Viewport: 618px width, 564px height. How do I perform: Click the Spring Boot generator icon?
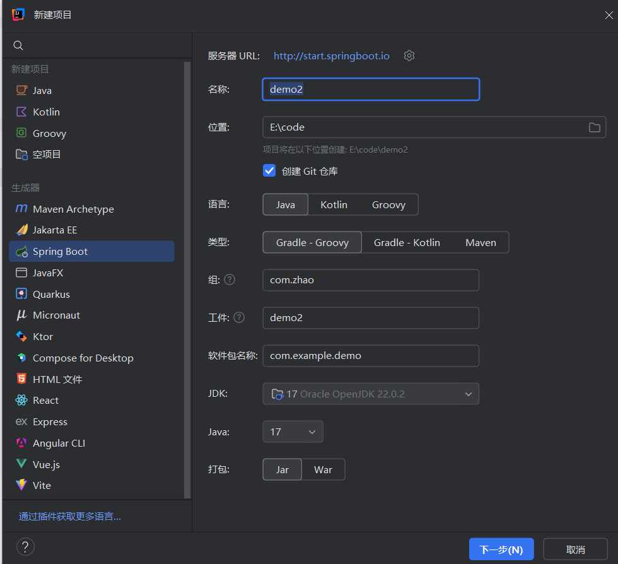(21, 251)
